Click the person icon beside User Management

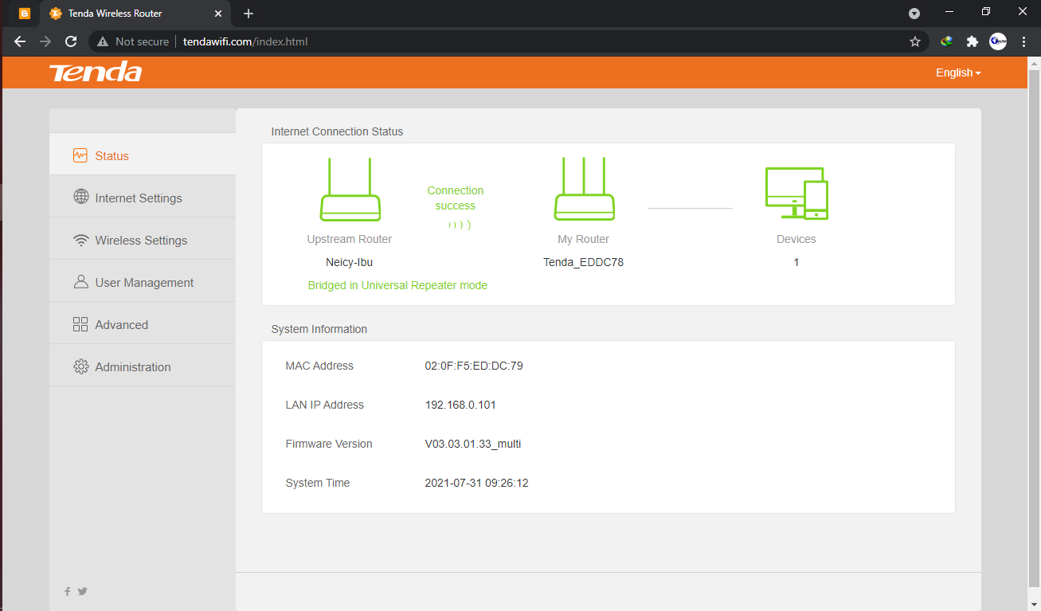pos(80,282)
